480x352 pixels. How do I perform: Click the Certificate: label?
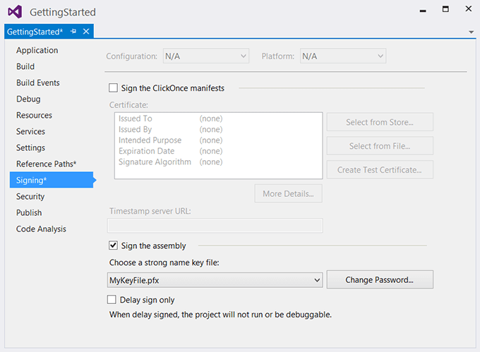click(x=128, y=105)
